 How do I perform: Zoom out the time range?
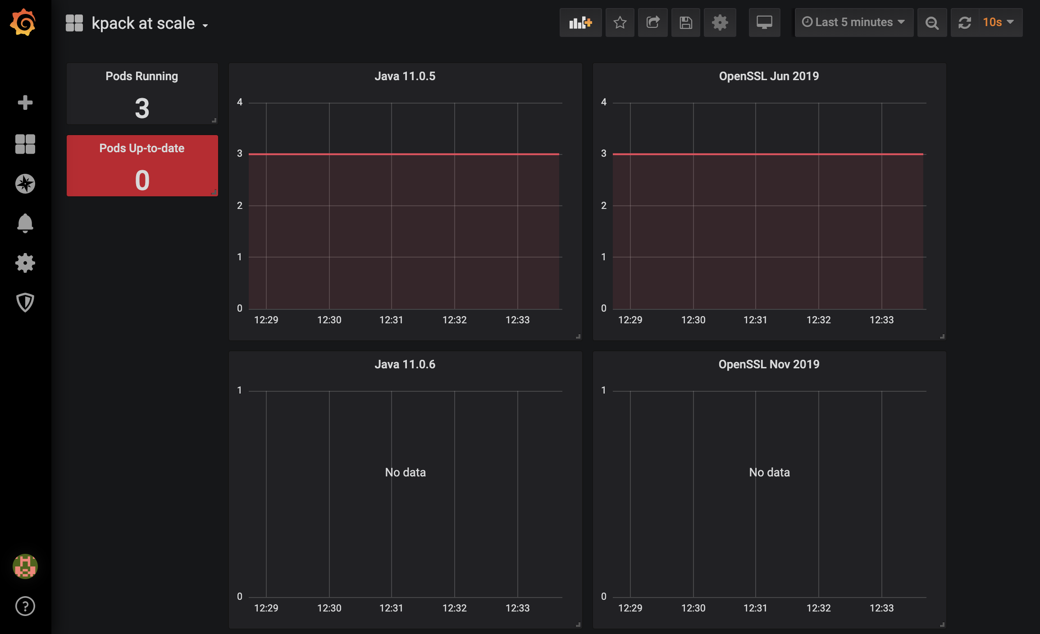[932, 23]
